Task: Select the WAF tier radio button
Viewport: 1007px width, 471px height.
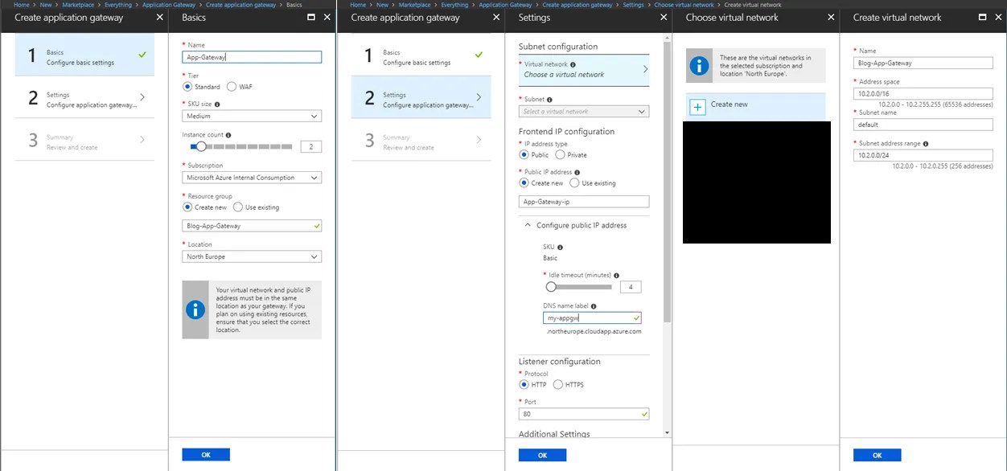Action: click(x=232, y=87)
